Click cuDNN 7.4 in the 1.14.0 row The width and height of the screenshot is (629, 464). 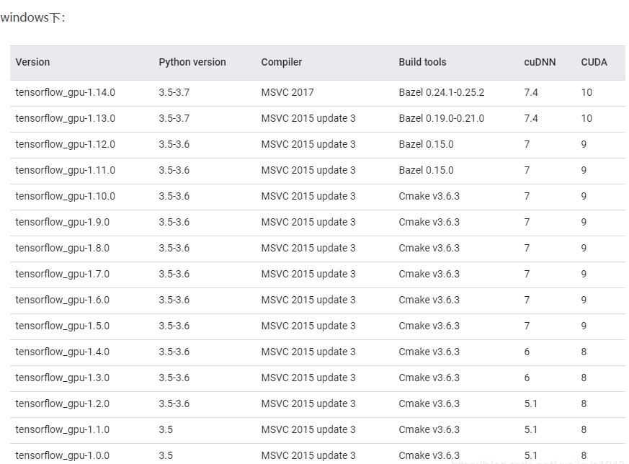coord(531,93)
